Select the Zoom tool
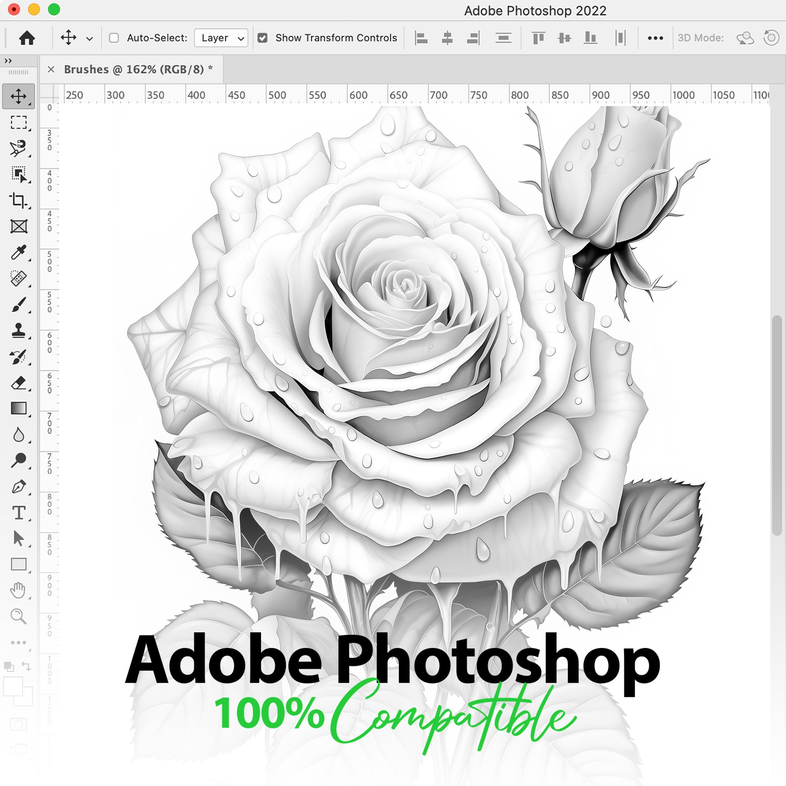 [18, 616]
